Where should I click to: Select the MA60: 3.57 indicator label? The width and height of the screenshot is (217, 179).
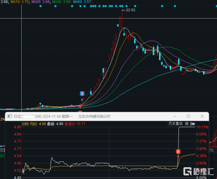[82, 2]
